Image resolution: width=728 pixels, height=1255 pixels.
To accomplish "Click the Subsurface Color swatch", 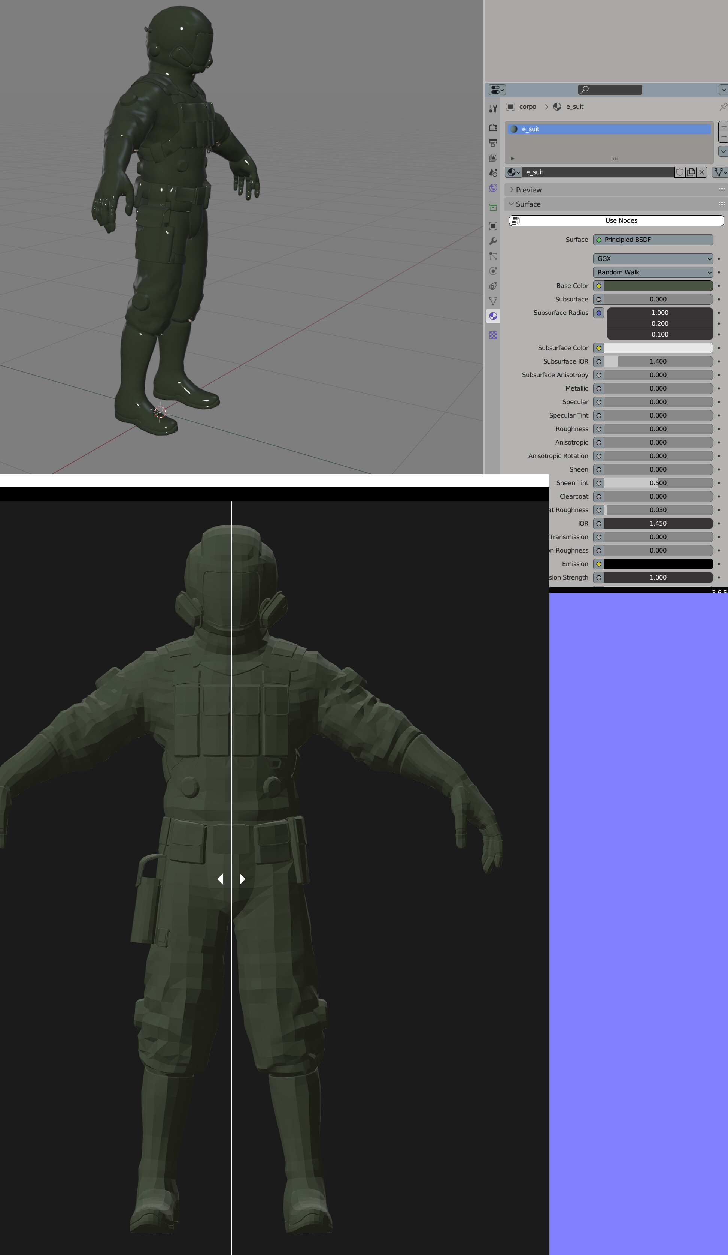I will pos(658,348).
